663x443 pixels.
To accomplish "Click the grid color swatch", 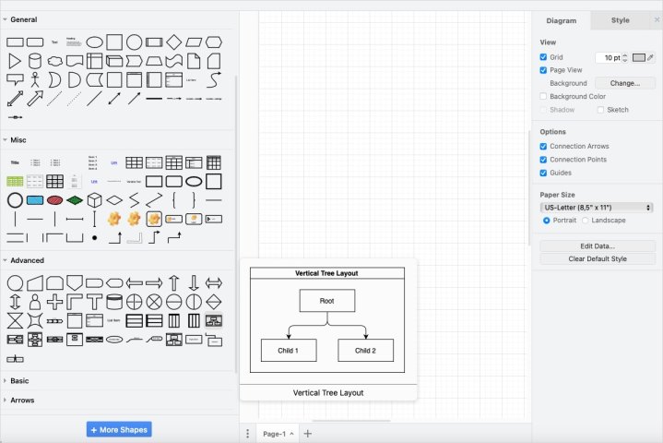I will click(638, 57).
